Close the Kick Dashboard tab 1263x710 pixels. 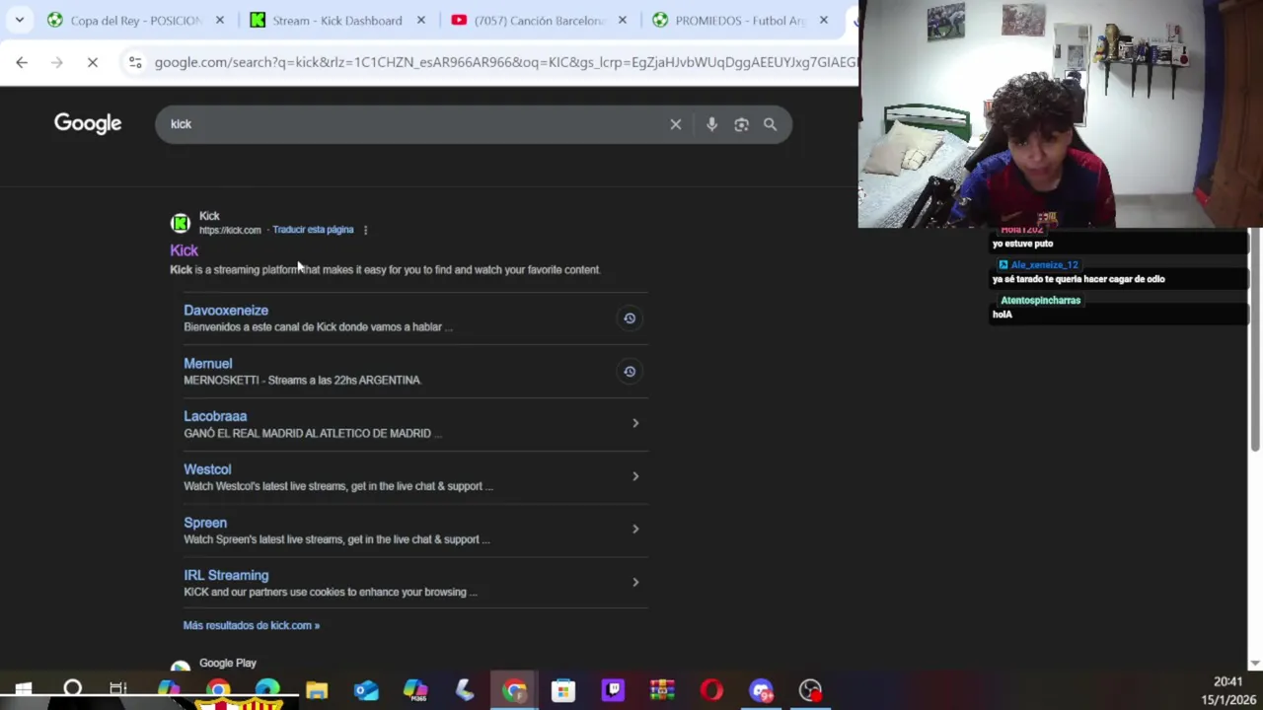(x=421, y=20)
